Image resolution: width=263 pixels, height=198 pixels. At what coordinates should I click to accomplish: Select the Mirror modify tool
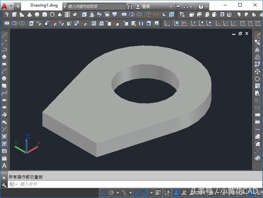258,50
